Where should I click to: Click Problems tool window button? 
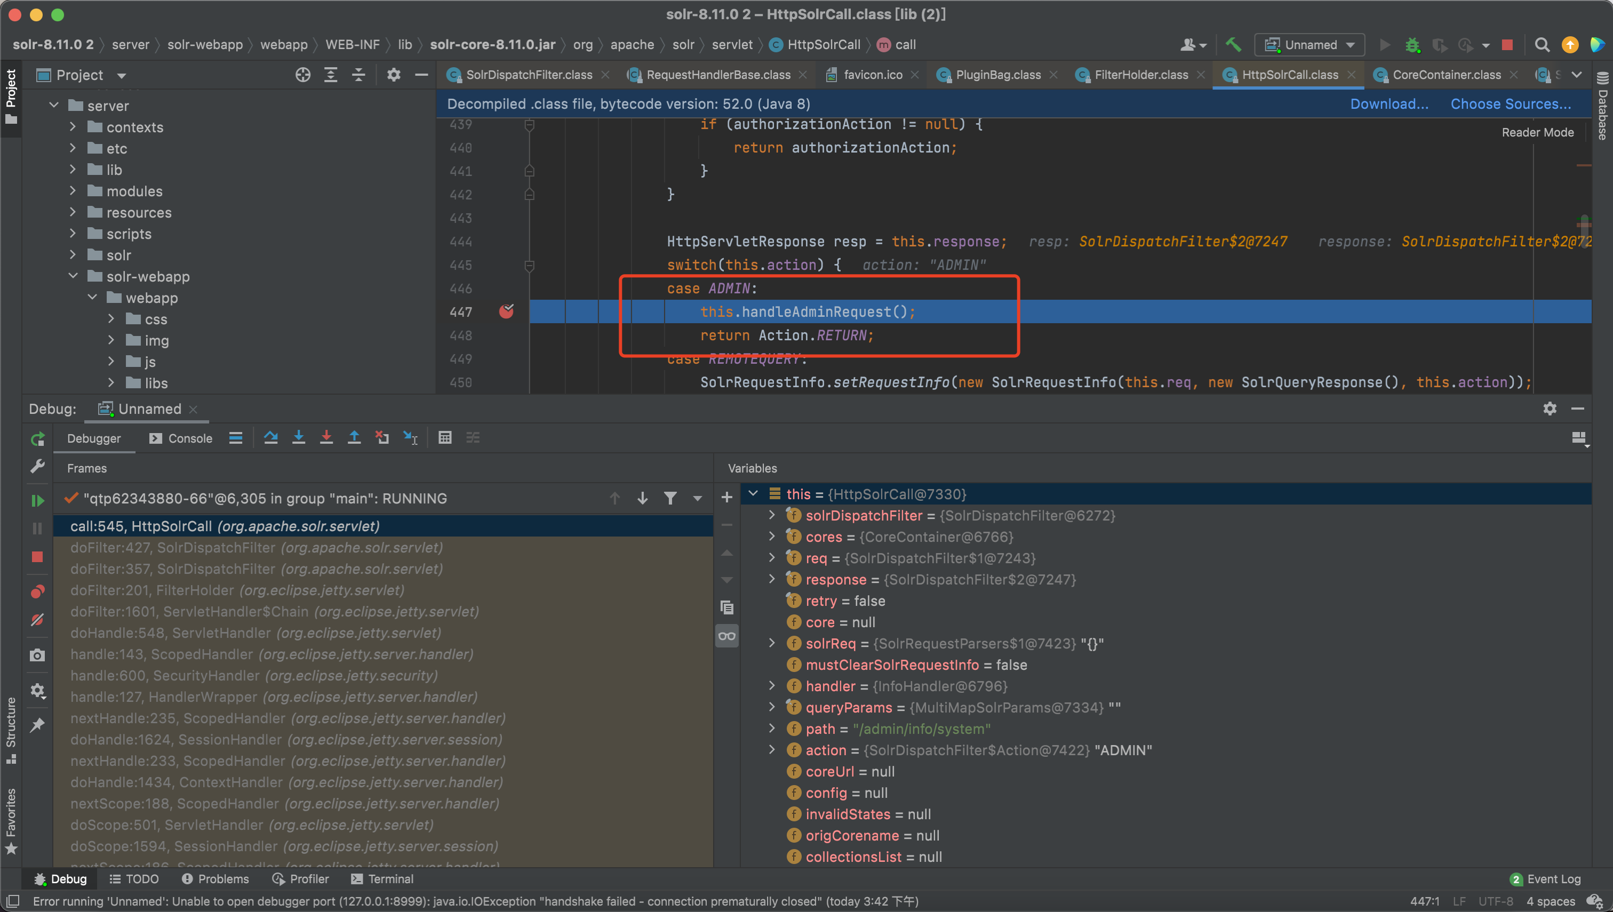click(215, 879)
